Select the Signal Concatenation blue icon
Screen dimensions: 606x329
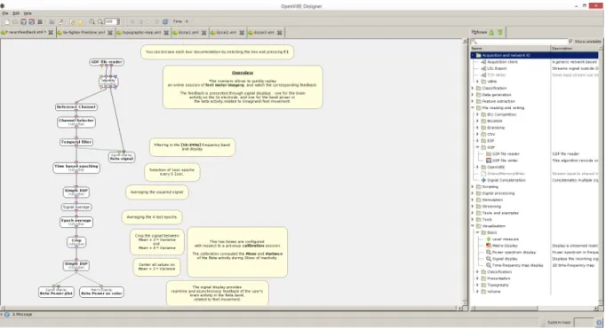pyautogui.click(x=483, y=180)
